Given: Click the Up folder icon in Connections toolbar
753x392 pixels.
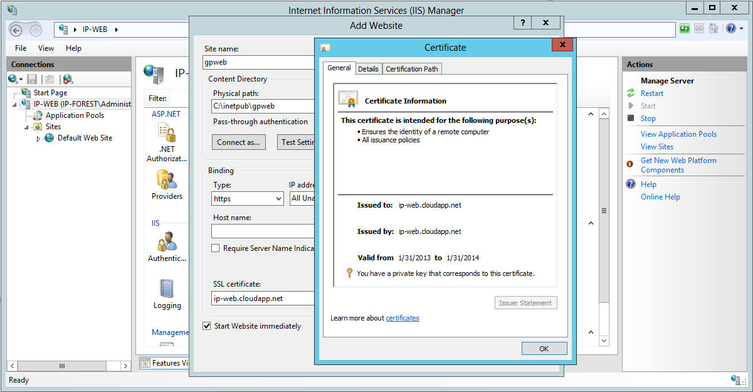Looking at the screenshot, I should 50,79.
